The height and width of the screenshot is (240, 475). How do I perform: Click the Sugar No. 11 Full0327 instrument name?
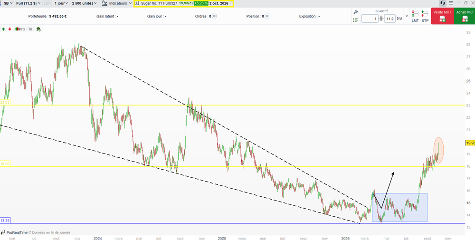click(159, 3)
